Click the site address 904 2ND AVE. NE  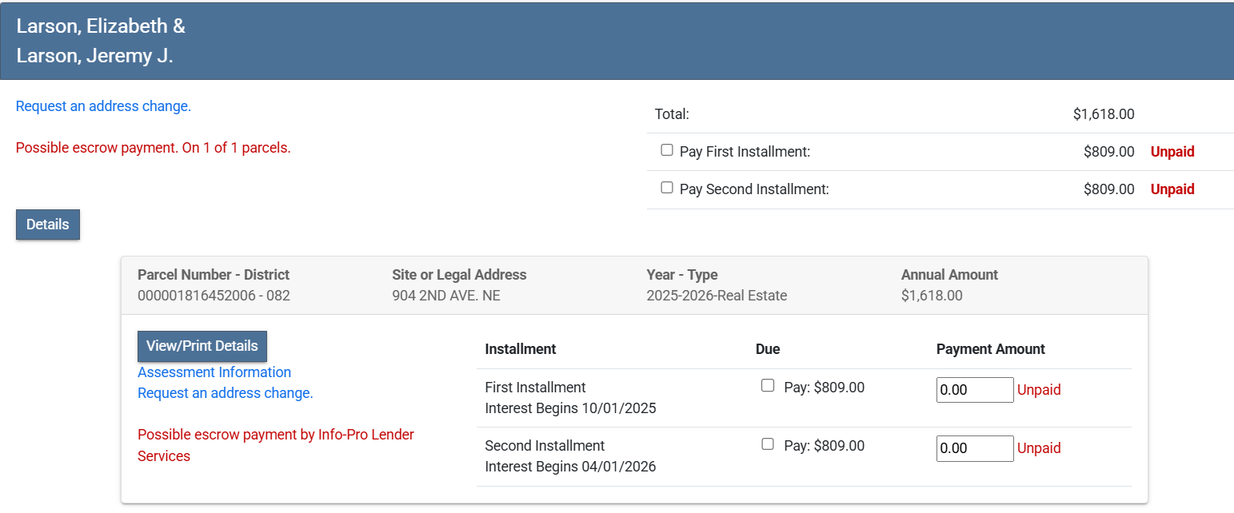click(x=445, y=296)
